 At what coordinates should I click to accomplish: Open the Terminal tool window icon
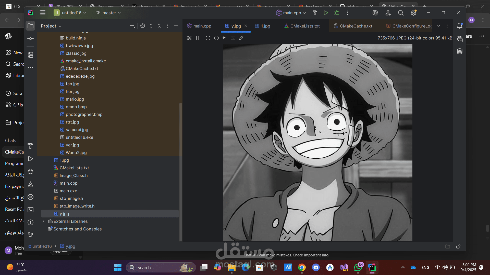30,210
